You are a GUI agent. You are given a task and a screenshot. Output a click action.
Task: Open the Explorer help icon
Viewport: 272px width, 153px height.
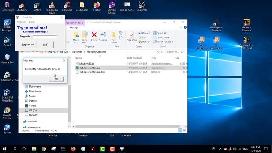[185, 28]
